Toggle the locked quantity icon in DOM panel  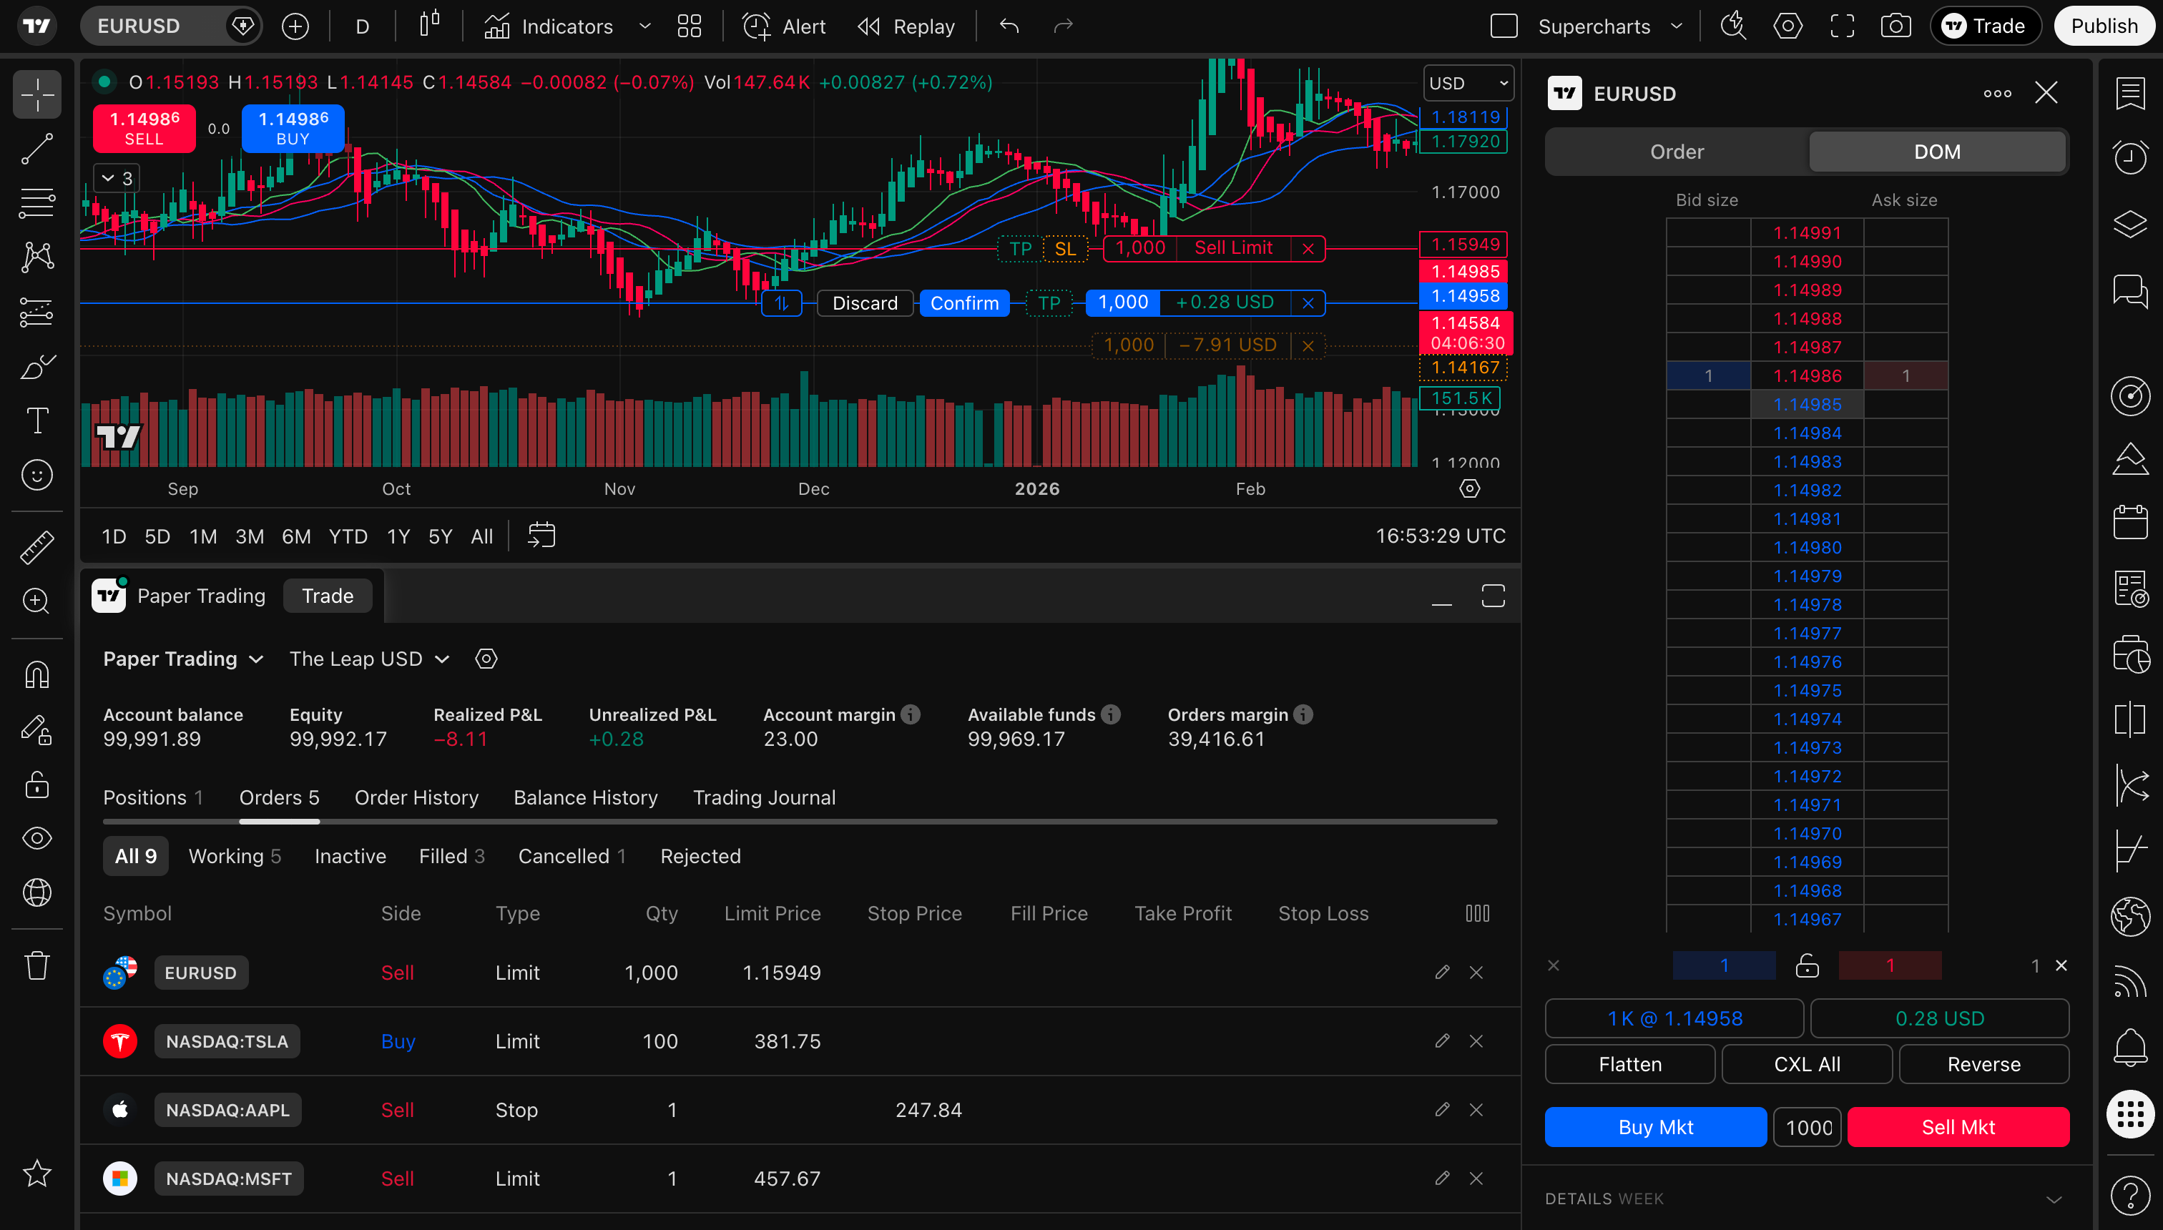click(1808, 965)
